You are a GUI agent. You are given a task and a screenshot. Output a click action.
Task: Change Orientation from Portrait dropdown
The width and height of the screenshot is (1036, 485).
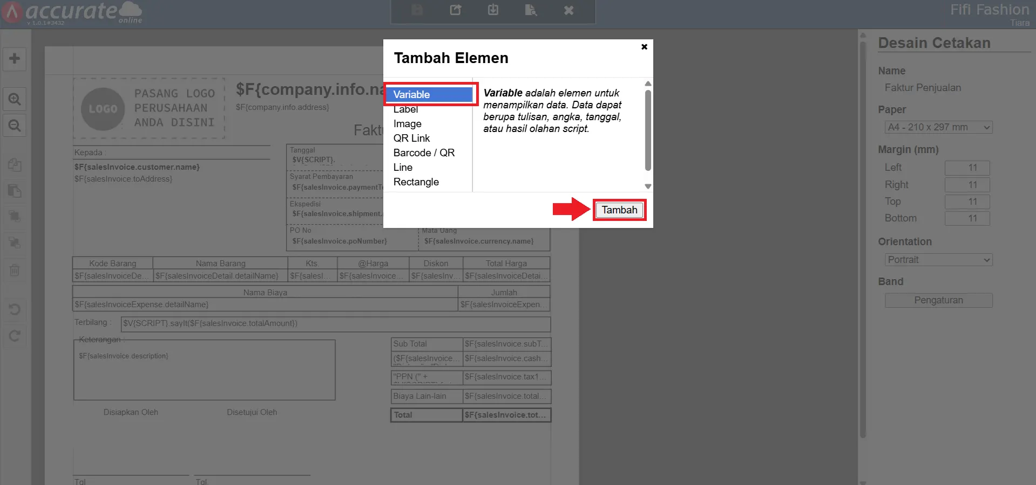[x=938, y=259]
